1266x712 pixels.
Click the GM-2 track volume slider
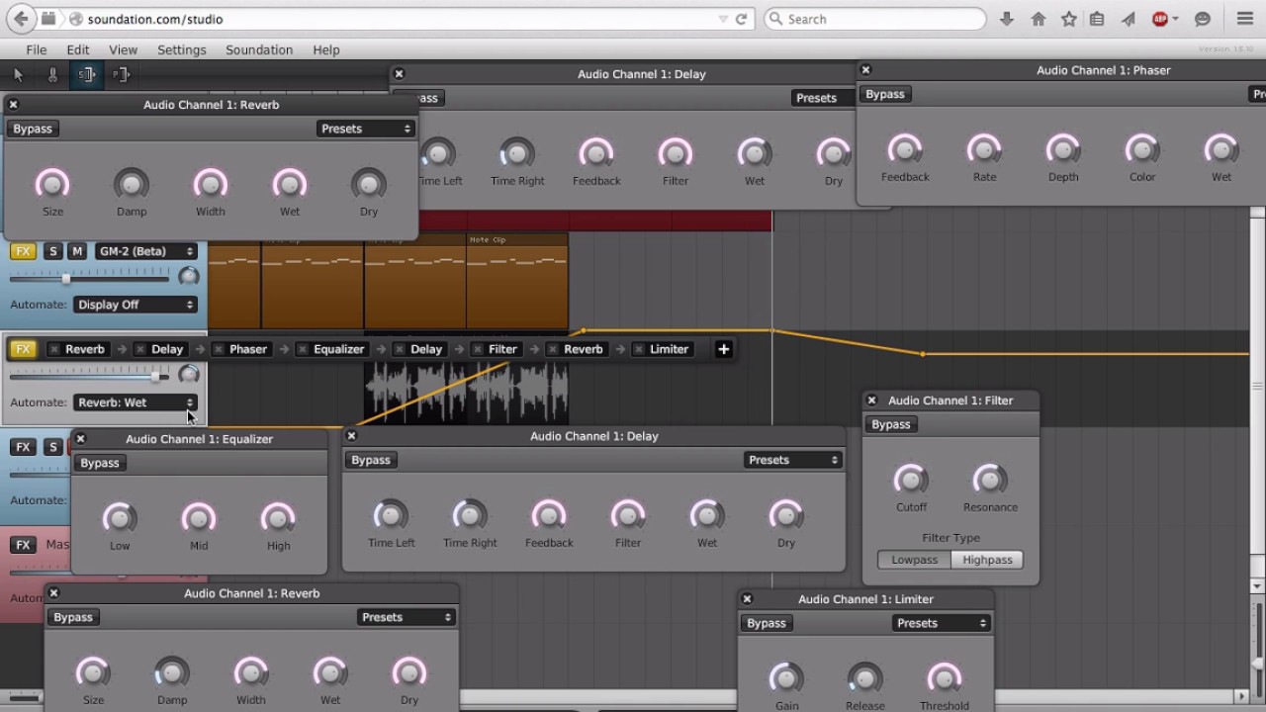[89, 278]
